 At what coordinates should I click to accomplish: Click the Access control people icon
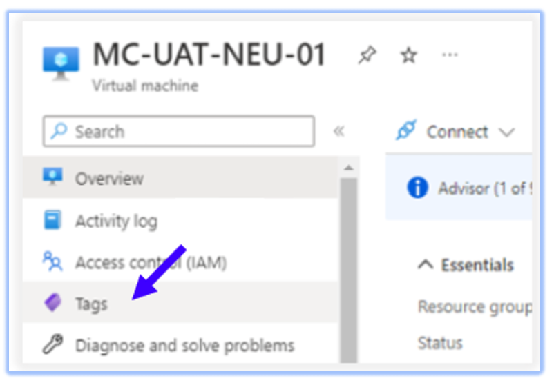[x=52, y=262]
